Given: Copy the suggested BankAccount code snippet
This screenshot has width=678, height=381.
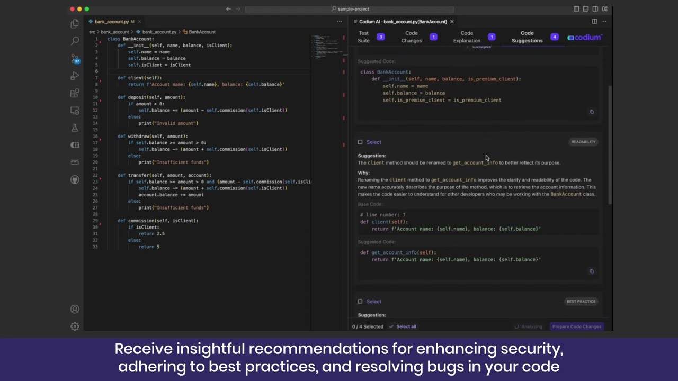Looking at the screenshot, I should tap(592, 112).
